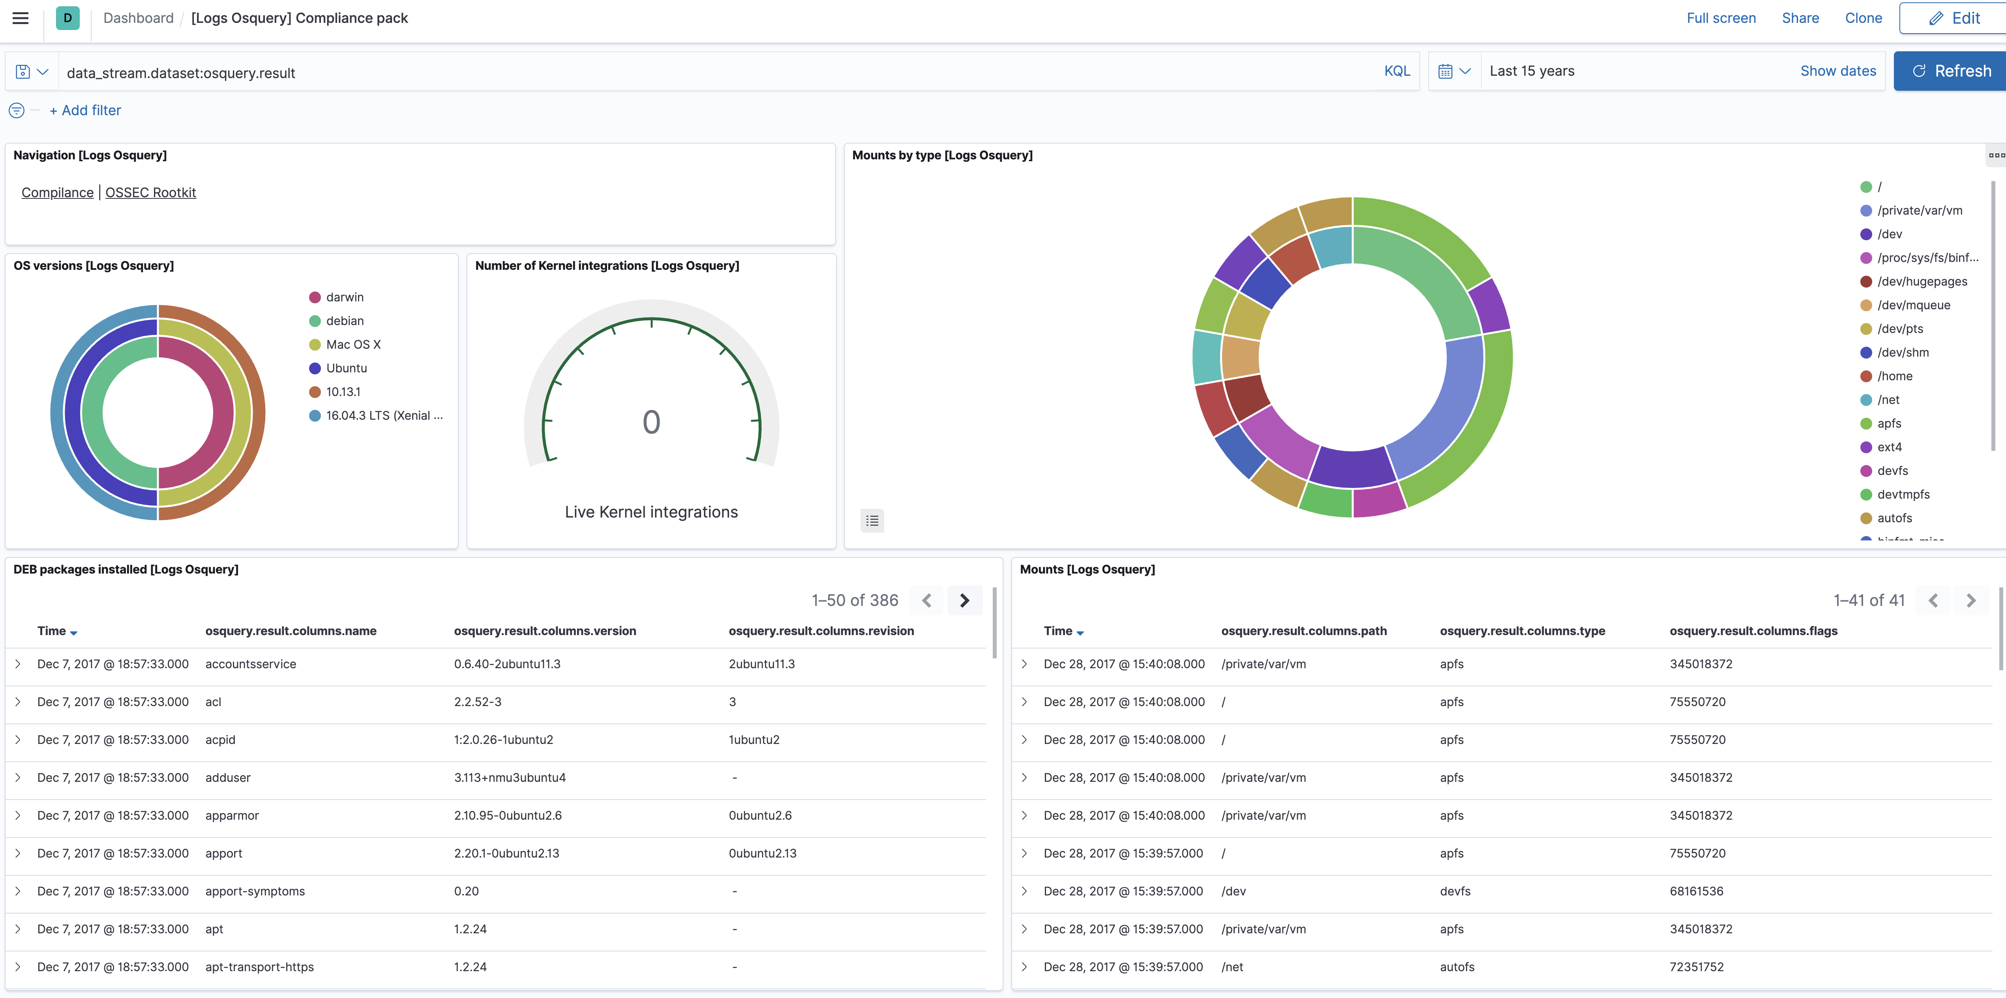
Task: Click the filter options circle icon
Action: coord(16,110)
